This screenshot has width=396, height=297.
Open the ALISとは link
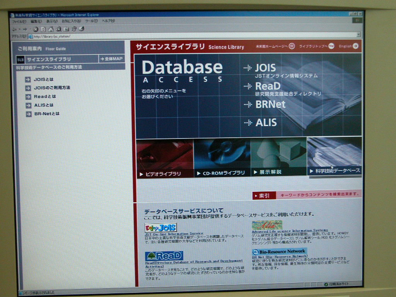[x=44, y=105]
